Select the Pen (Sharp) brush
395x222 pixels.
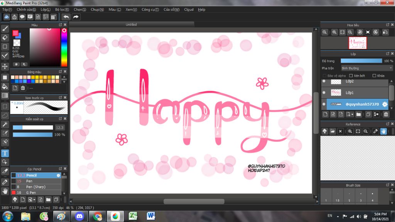pos(36,187)
